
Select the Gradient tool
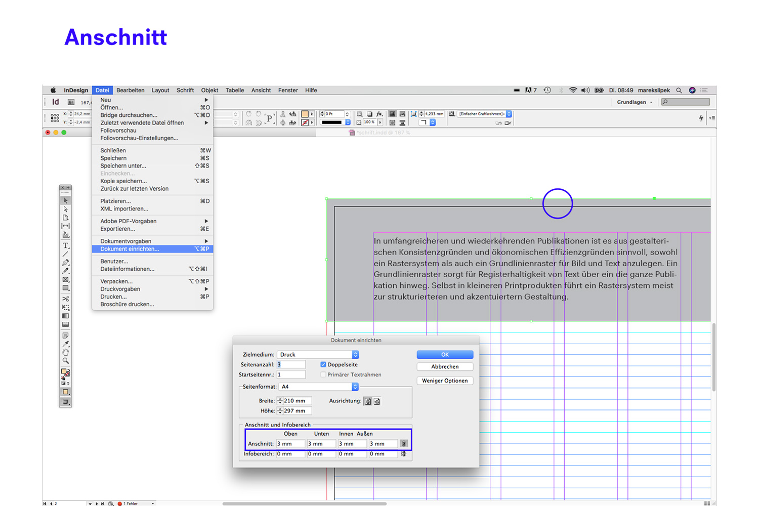click(65, 316)
